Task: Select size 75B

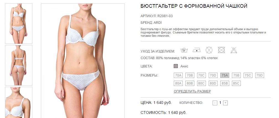Action: [x=236, y=75]
